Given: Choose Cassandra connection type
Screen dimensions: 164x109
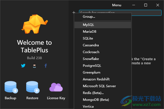Looking at the screenshot, I should click(x=103, y=45).
